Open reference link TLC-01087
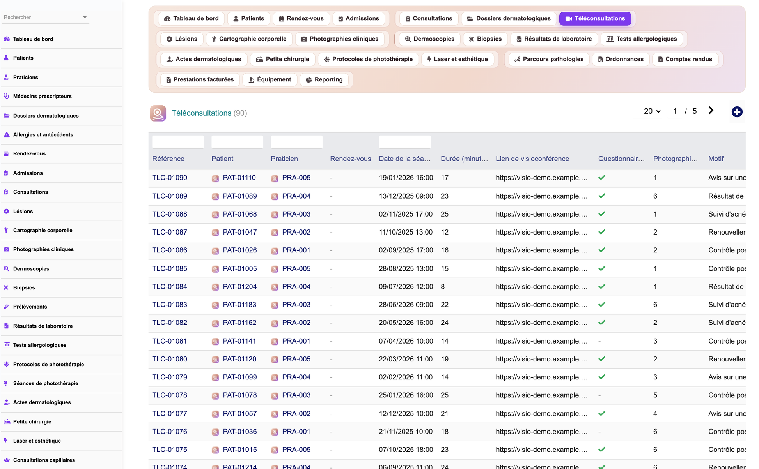The image size is (759, 469). [x=170, y=232]
